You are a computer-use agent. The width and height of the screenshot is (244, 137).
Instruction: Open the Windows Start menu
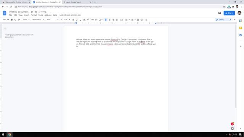tap(3, 134)
